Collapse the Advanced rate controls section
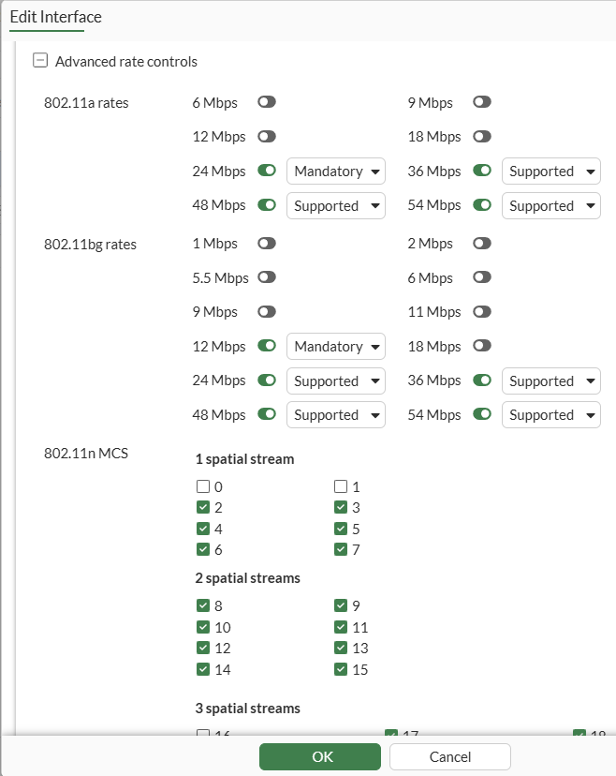 click(x=39, y=61)
